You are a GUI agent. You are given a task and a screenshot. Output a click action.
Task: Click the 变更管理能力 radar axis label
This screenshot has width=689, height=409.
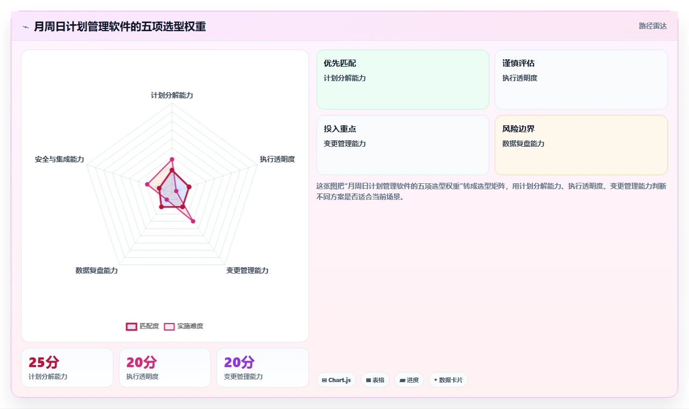tap(247, 270)
